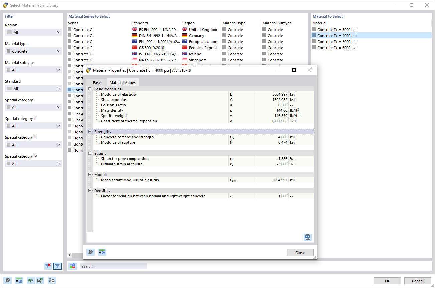Open the Region filter dropdown
Viewport: 435px width, 288px height.
[33, 32]
